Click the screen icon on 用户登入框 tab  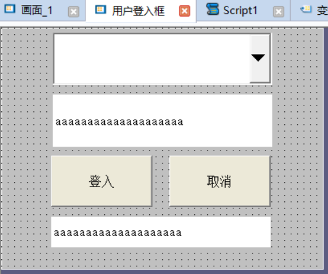click(x=100, y=10)
